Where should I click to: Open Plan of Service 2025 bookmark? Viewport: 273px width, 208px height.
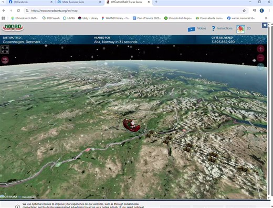(x=147, y=18)
